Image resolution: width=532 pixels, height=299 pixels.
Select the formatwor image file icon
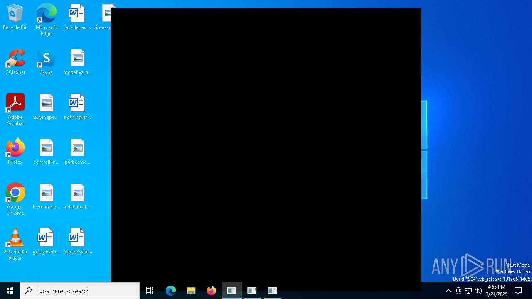coord(46,197)
